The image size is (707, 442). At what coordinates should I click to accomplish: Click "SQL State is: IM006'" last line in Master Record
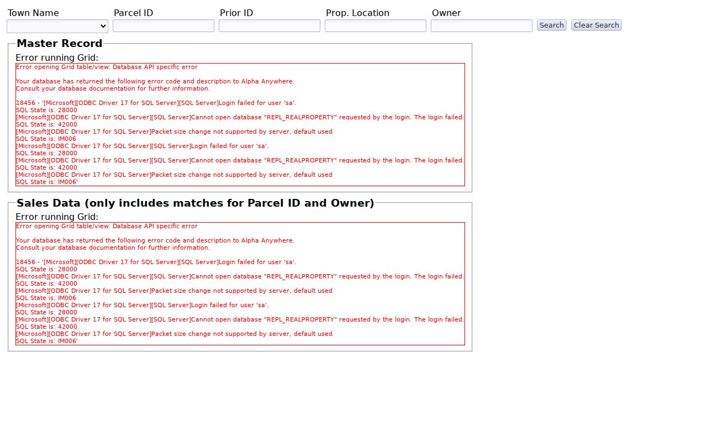(x=47, y=182)
